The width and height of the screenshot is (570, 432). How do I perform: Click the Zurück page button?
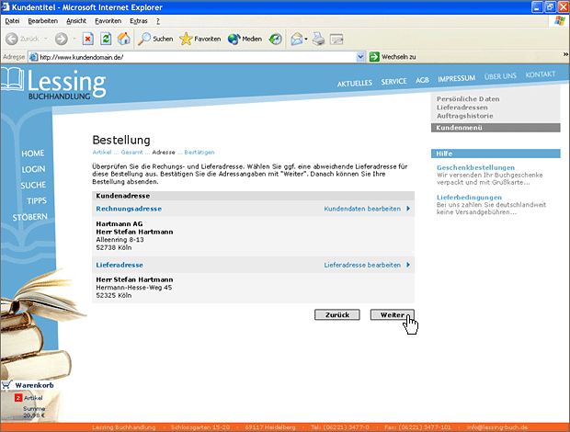pos(337,314)
